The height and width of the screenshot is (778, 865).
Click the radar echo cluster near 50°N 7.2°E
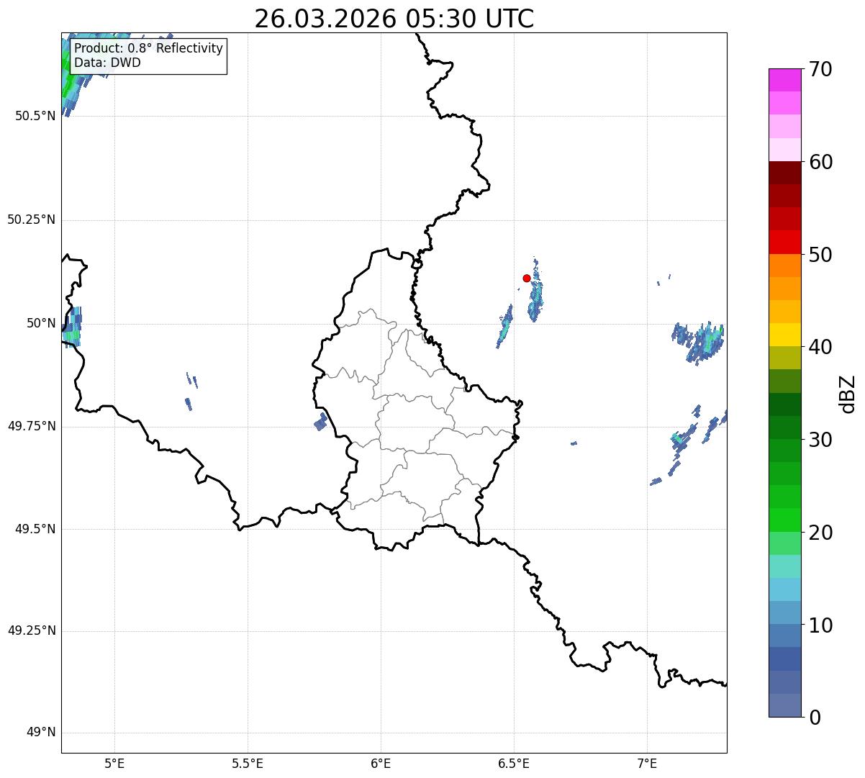tap(698, 342)
